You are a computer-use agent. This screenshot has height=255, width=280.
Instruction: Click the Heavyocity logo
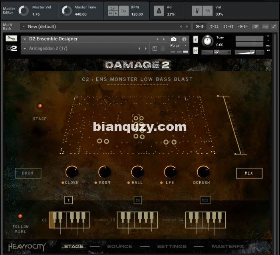(27, 247)
